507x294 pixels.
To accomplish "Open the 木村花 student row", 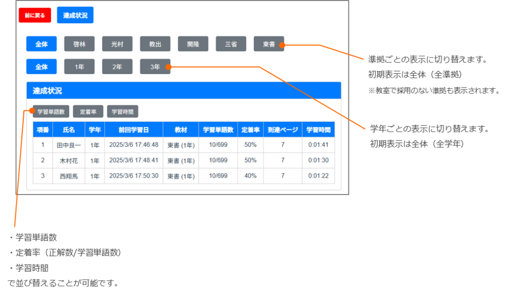I will click(x=69, y=160).
